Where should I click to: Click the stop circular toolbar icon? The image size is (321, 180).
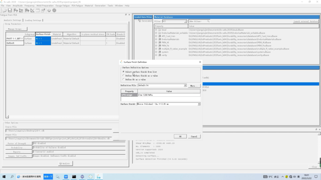54,10
